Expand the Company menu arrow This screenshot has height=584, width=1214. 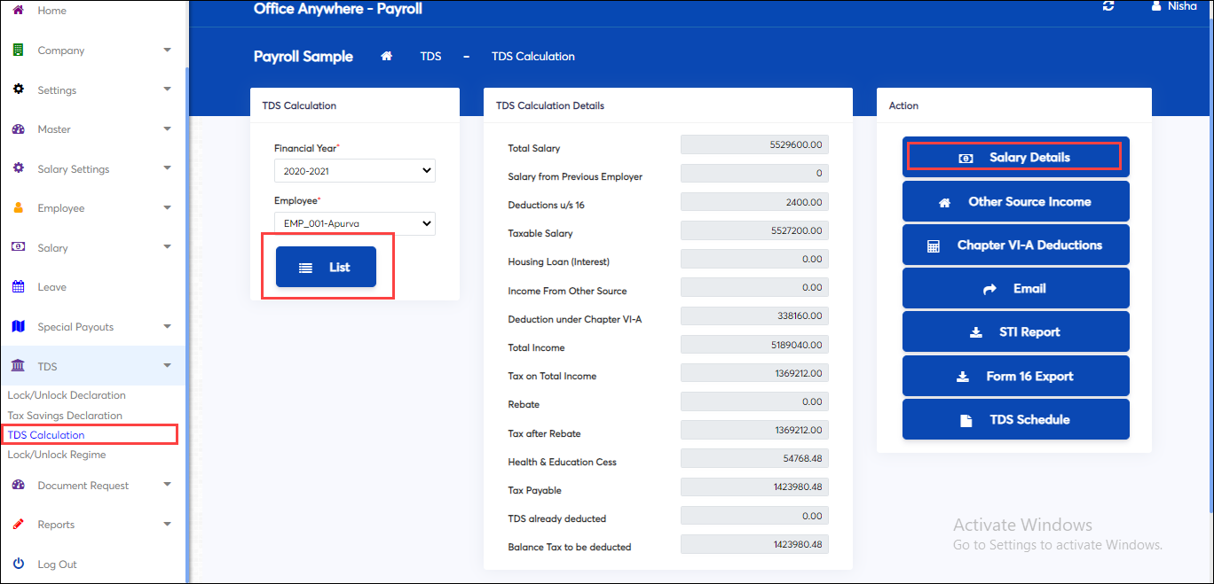pos(167,51)
